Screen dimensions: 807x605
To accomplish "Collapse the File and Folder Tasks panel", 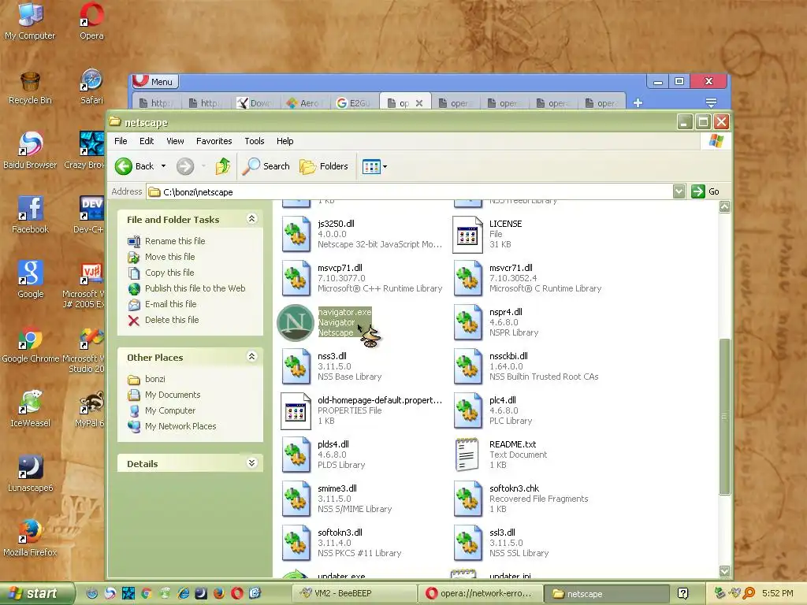I will coord(251,219).
